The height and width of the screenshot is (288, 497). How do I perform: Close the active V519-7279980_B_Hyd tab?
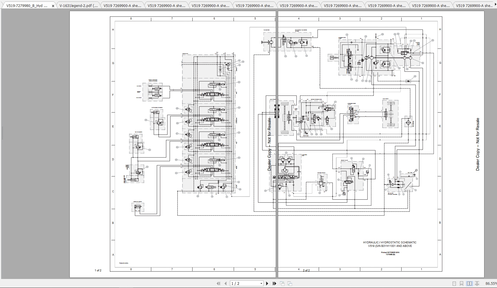pos(53,5)
